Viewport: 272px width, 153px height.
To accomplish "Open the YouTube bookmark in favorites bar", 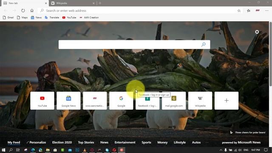I will (x=69, y=17).
